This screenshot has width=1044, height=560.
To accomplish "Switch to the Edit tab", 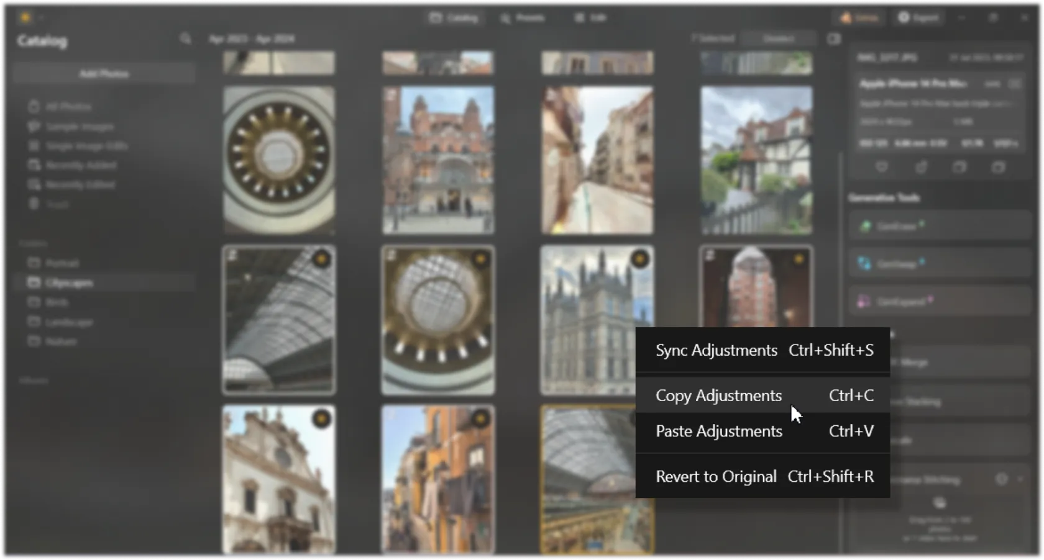I will pos(590,18).
